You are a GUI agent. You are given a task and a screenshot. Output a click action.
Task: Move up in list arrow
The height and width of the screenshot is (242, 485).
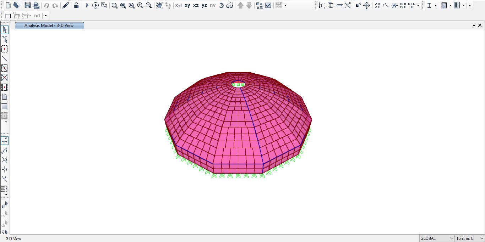pos(240,5)
